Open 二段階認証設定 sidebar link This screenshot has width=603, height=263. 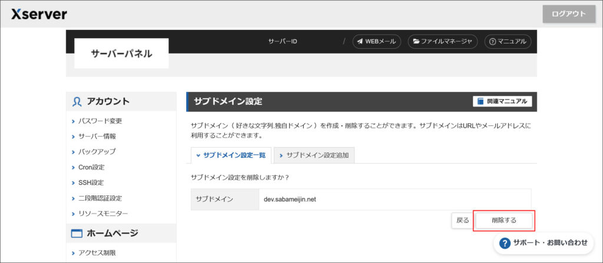point(100,198)
